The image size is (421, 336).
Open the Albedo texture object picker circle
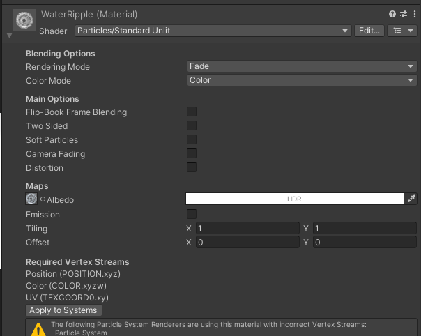(x=43, y=199)
